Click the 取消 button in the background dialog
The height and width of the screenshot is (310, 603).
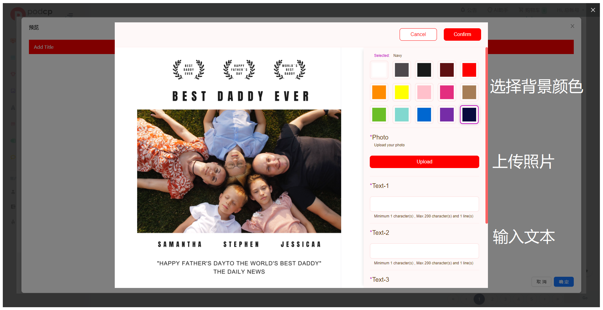click(x=541, y=282)
